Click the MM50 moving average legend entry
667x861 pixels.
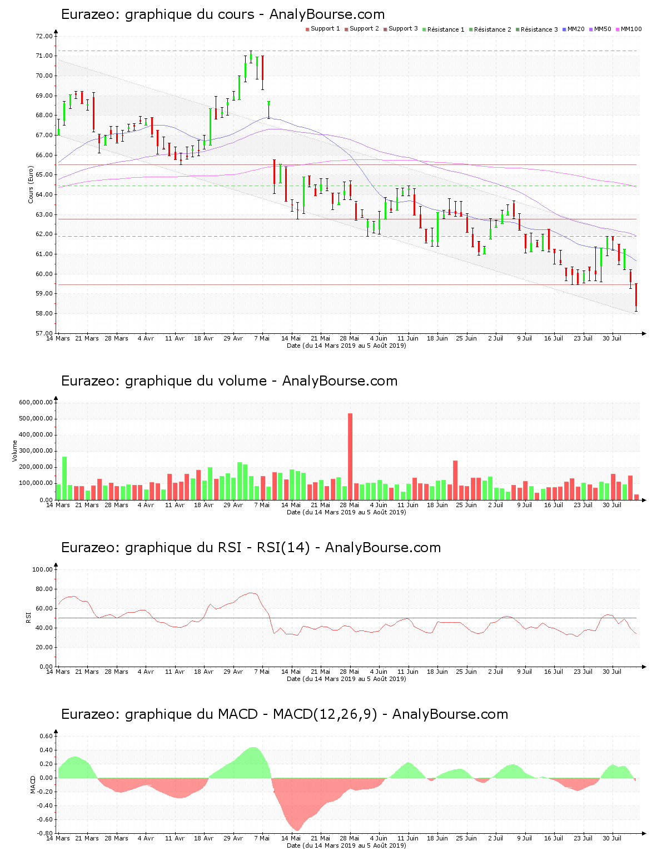tap(600, 29)
